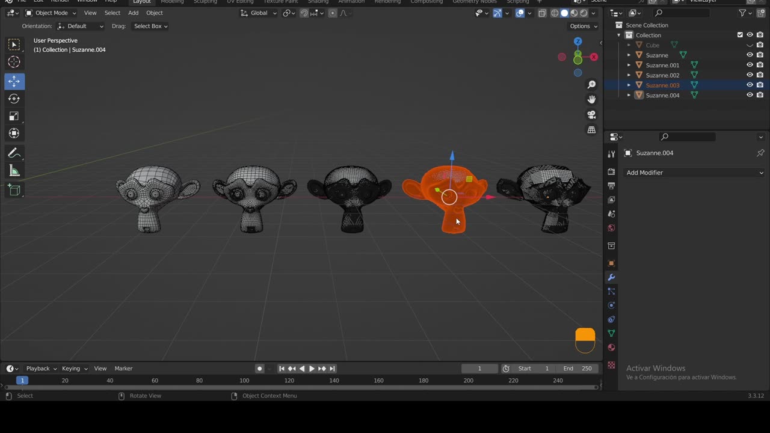Viewport: 770px width, 433px height.
Task: Open the Object Mode dropdown
Action: (x=51, y=13)
